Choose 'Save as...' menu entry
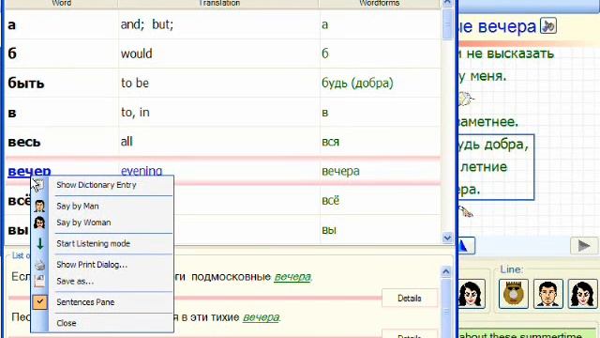 [75, 282]
